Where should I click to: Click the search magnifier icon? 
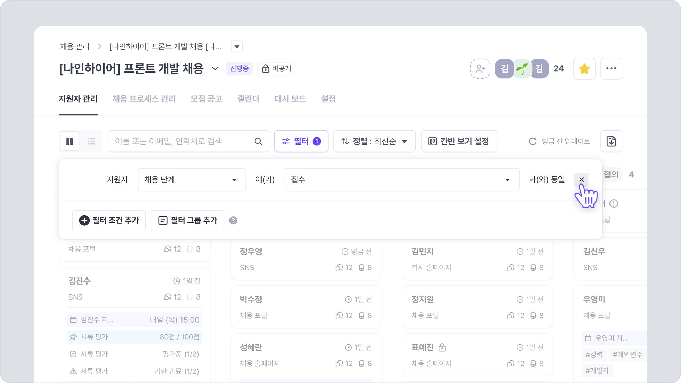pos(258,141)
